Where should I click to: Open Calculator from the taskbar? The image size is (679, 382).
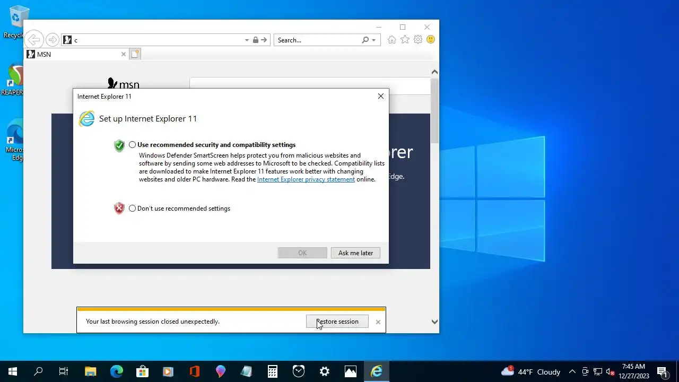272,371
